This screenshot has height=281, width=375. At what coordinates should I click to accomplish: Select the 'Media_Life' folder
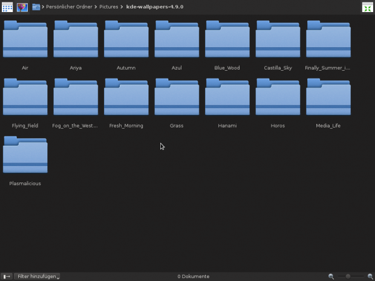(328, 97)
